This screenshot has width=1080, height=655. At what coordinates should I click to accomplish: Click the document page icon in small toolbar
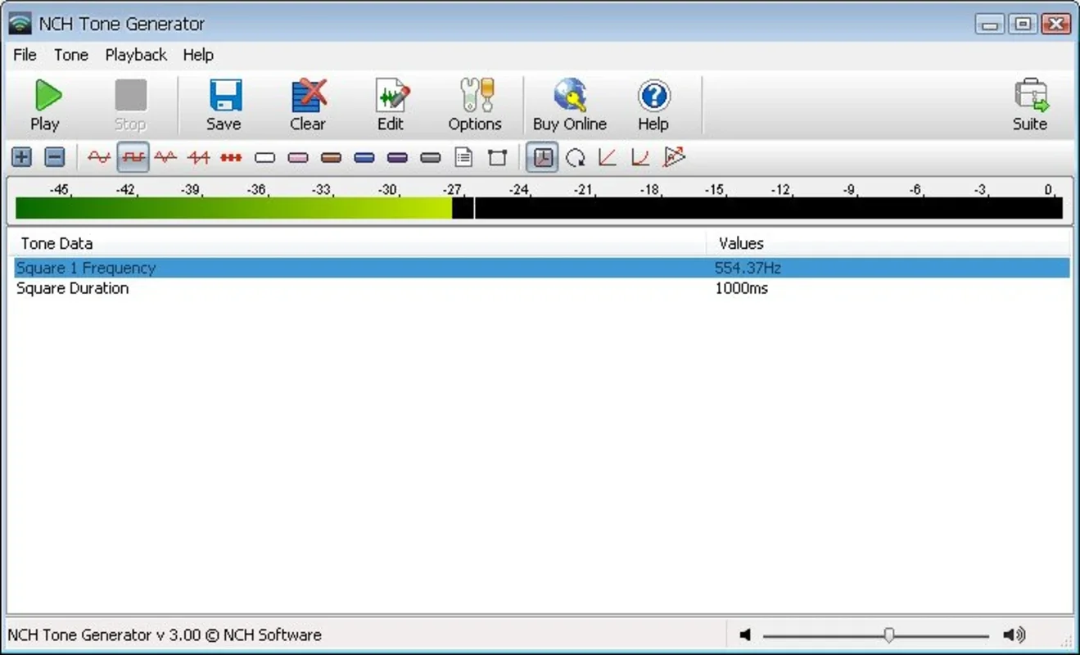click(463, 157)
